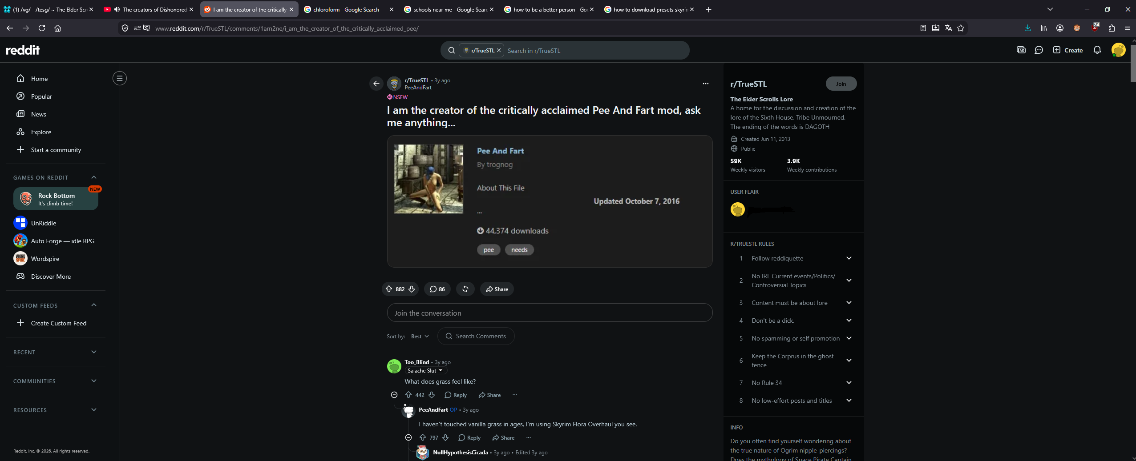Open more options on Too_Blind's comment
The image size is (1136, 461).
point(515,395)
